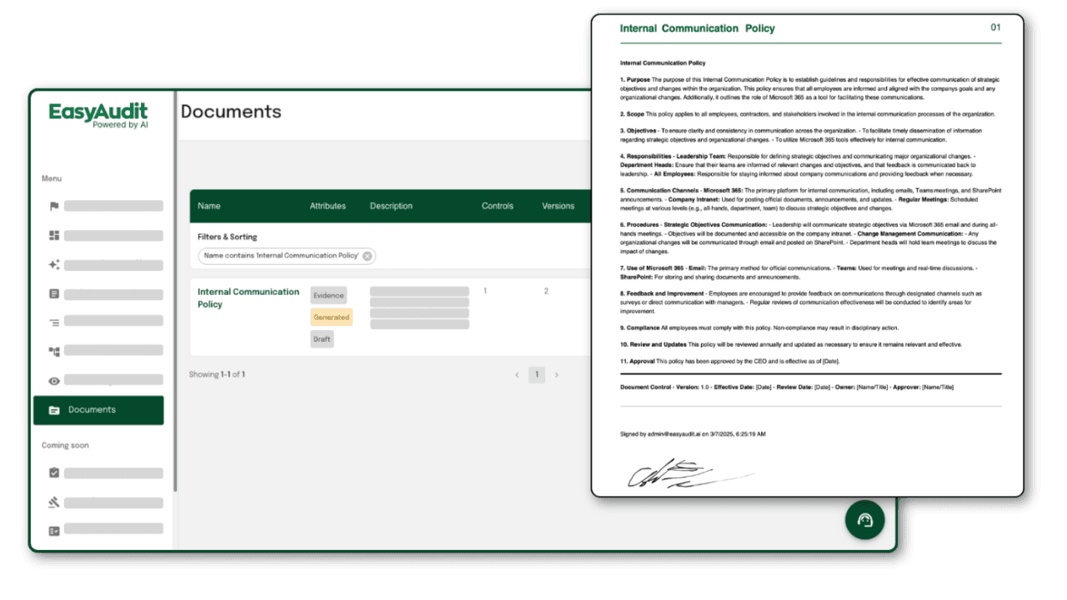
Task: Select the flag icon in the sidebar
Action: click(x=53, y=206)
